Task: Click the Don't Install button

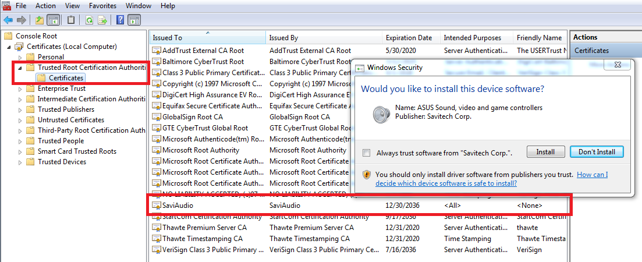Action: [x=597, y=152]
